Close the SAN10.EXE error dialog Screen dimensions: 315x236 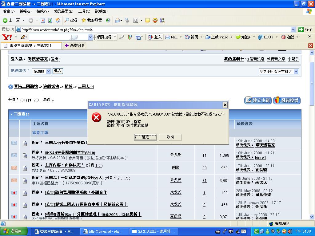tap(225, 105)
